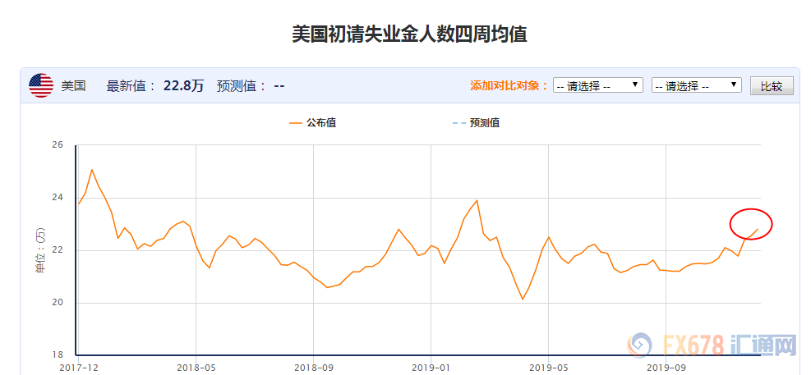This screenshot has height=375, width=811.
Task: Click the United States flag icon
Action: (x=41, y=85)
